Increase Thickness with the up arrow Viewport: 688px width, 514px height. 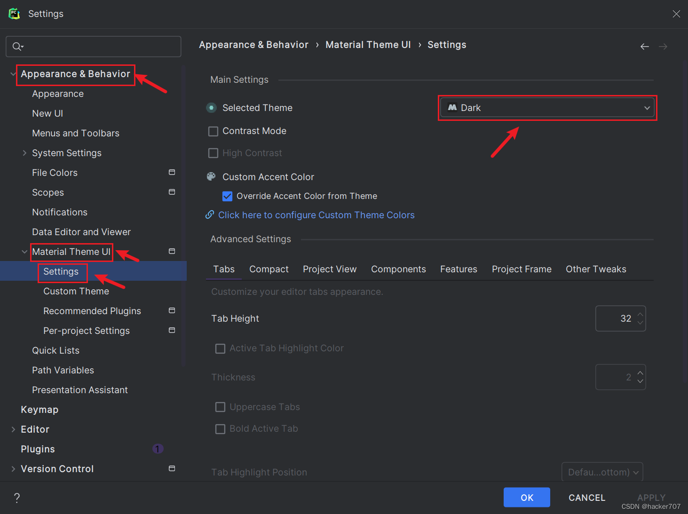(x=640, y=373)
